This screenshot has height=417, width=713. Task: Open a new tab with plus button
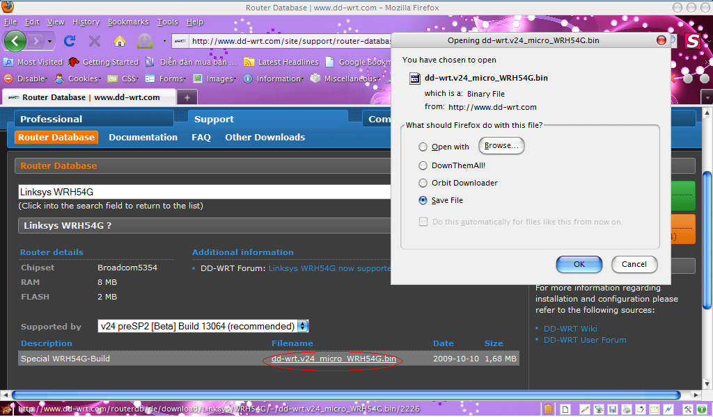click(187, 97)
